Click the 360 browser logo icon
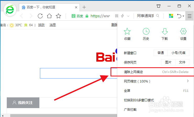Image resolution: width=194 pixels, height=117 pixels. pyautogui.click(x=10, y=10)
